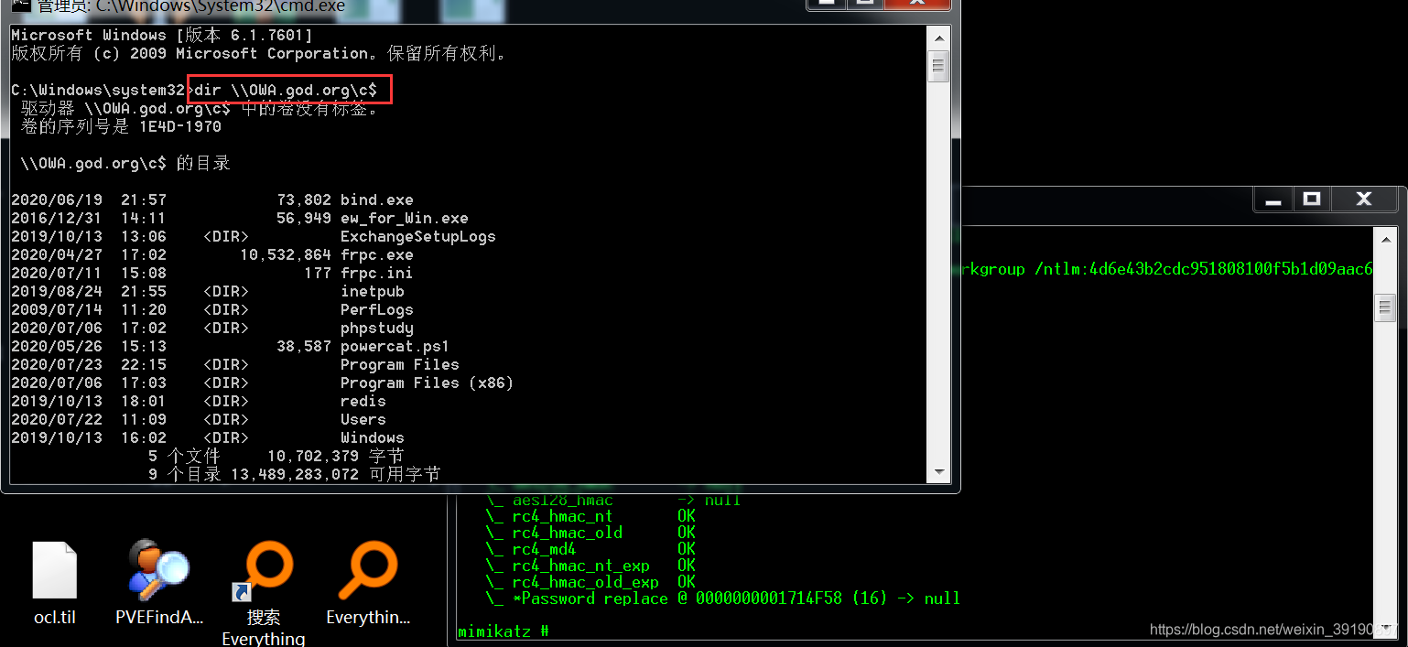Click the cmd window scrollbar thumb
Viewport: 1408px width, 647px height.
(937, 66)
